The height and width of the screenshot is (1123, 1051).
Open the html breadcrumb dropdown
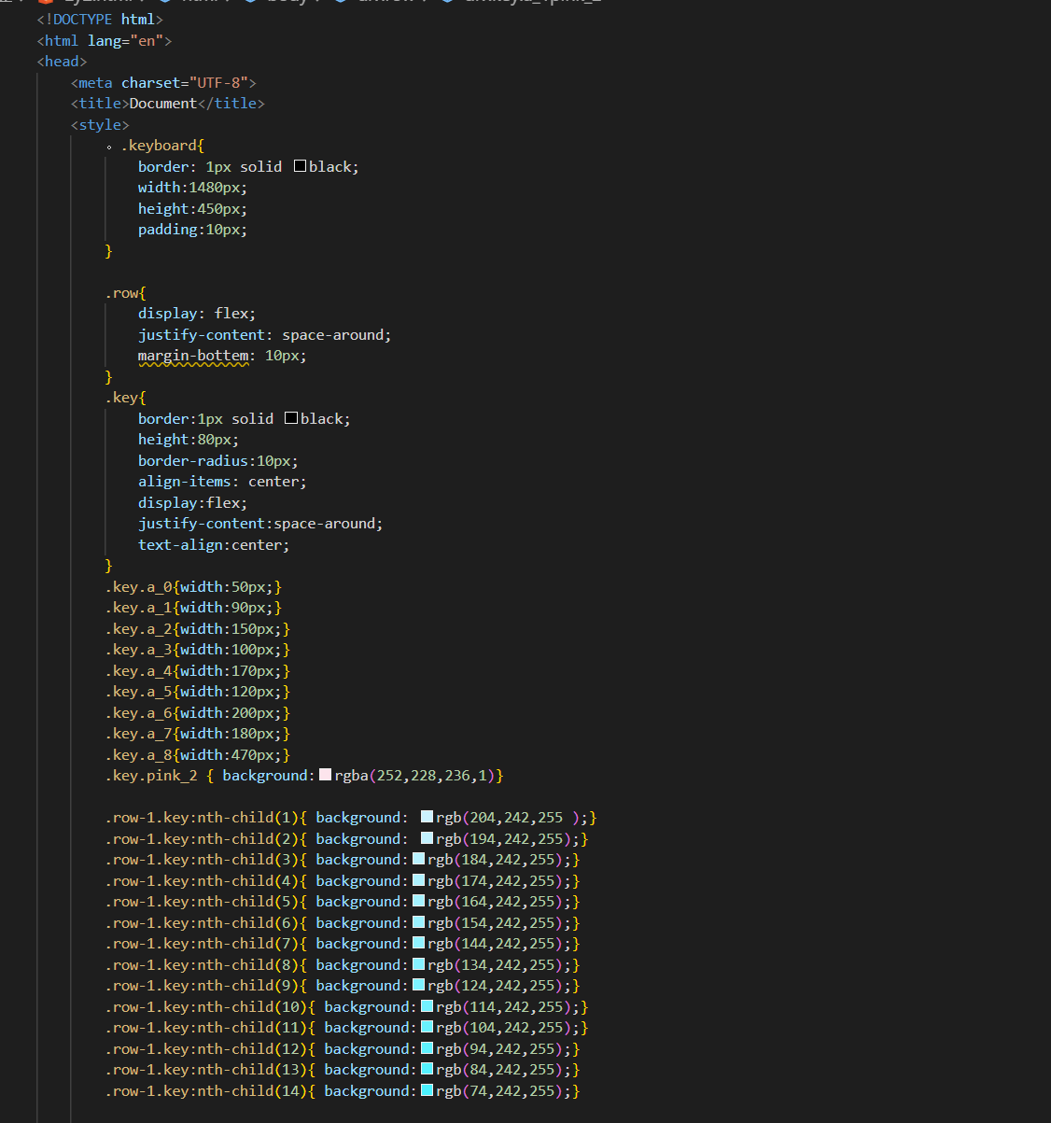coord(200,3)
